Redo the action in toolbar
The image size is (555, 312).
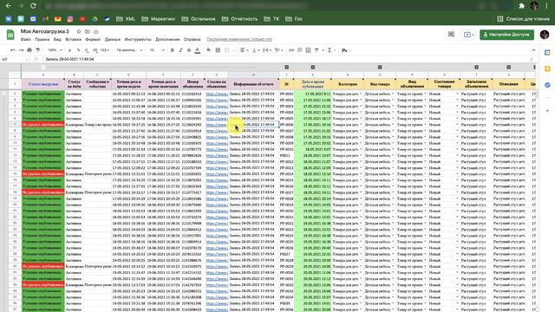coord(21,50)
